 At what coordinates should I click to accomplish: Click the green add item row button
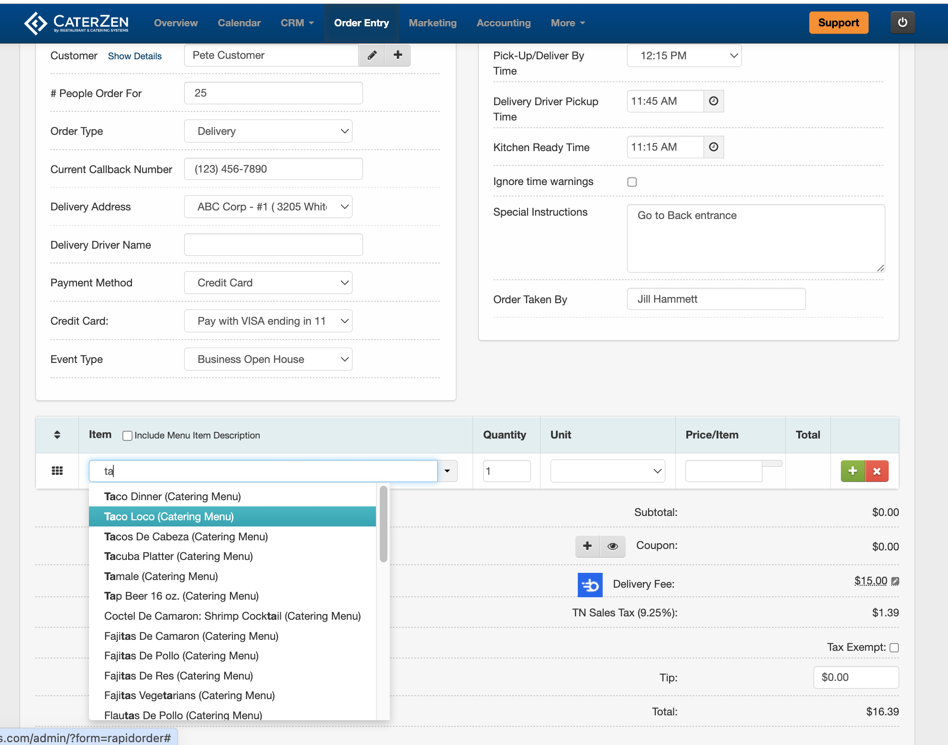click(852, 471)
